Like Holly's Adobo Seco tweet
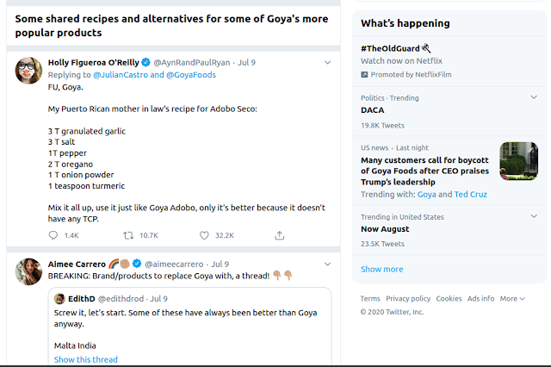This screenshot has width=551, height=367. (x=205, y=234)
